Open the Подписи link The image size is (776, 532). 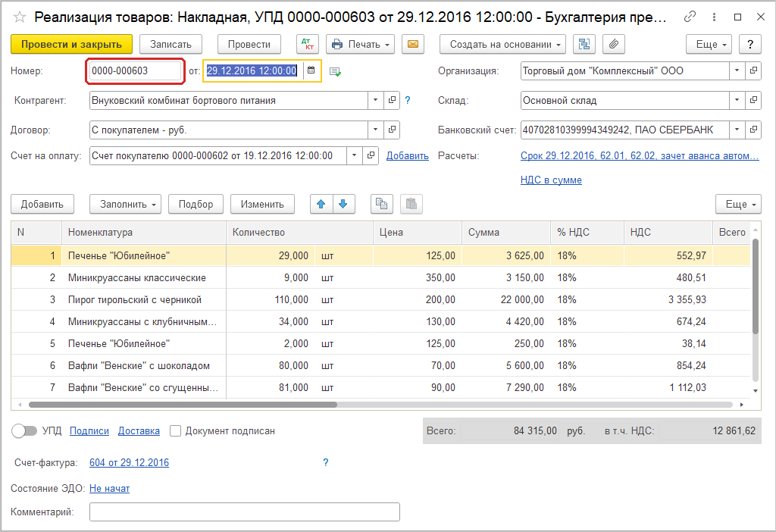tap(89, 431)
